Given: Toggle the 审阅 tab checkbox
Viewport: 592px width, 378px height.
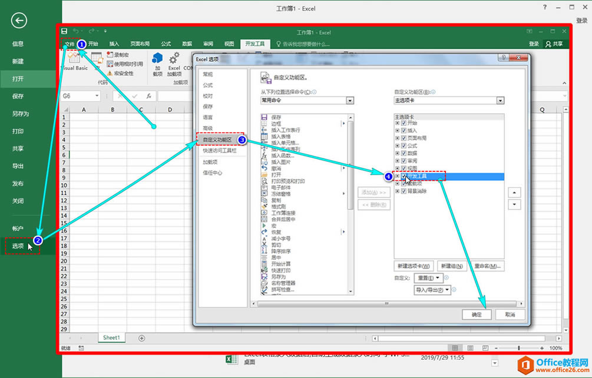Looking at the screenshot, I should coord(404,161).
